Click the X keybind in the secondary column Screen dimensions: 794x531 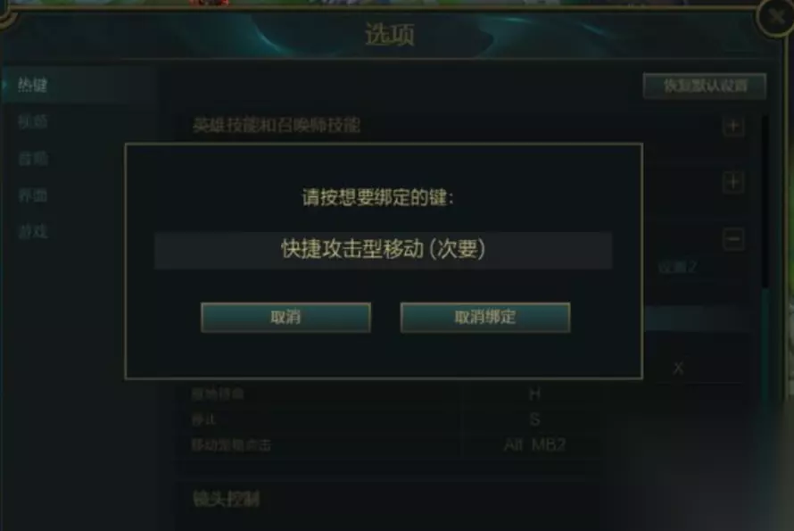[x=678, y=368]
